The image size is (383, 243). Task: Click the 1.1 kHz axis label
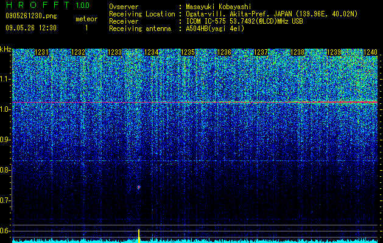(5, 79)
